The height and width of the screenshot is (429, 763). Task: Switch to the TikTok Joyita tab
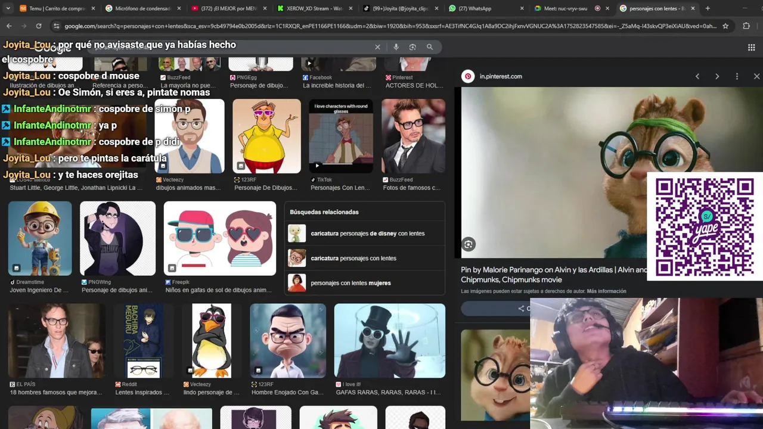click(401, 8)
